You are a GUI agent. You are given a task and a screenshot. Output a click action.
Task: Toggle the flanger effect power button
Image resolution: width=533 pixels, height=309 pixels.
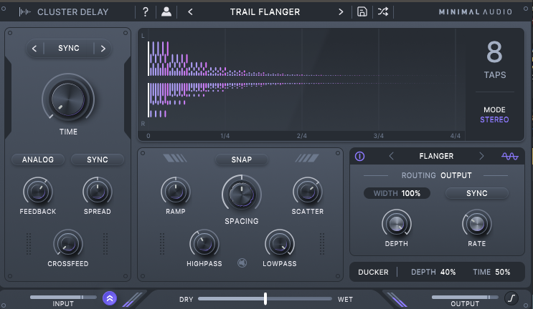pos(360,156)
